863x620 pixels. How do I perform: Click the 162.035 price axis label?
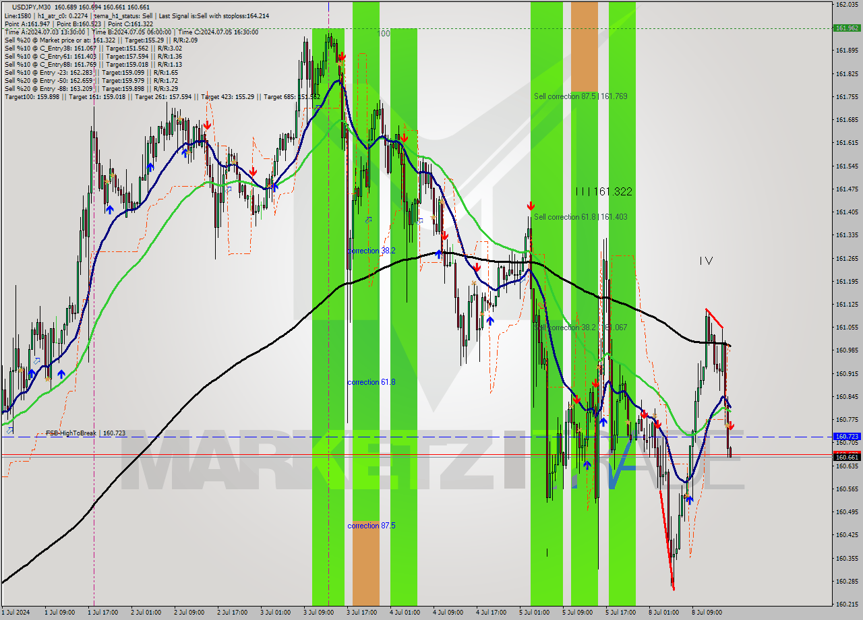(846, 4)
